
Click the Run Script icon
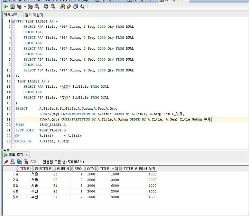click(12, 7)
